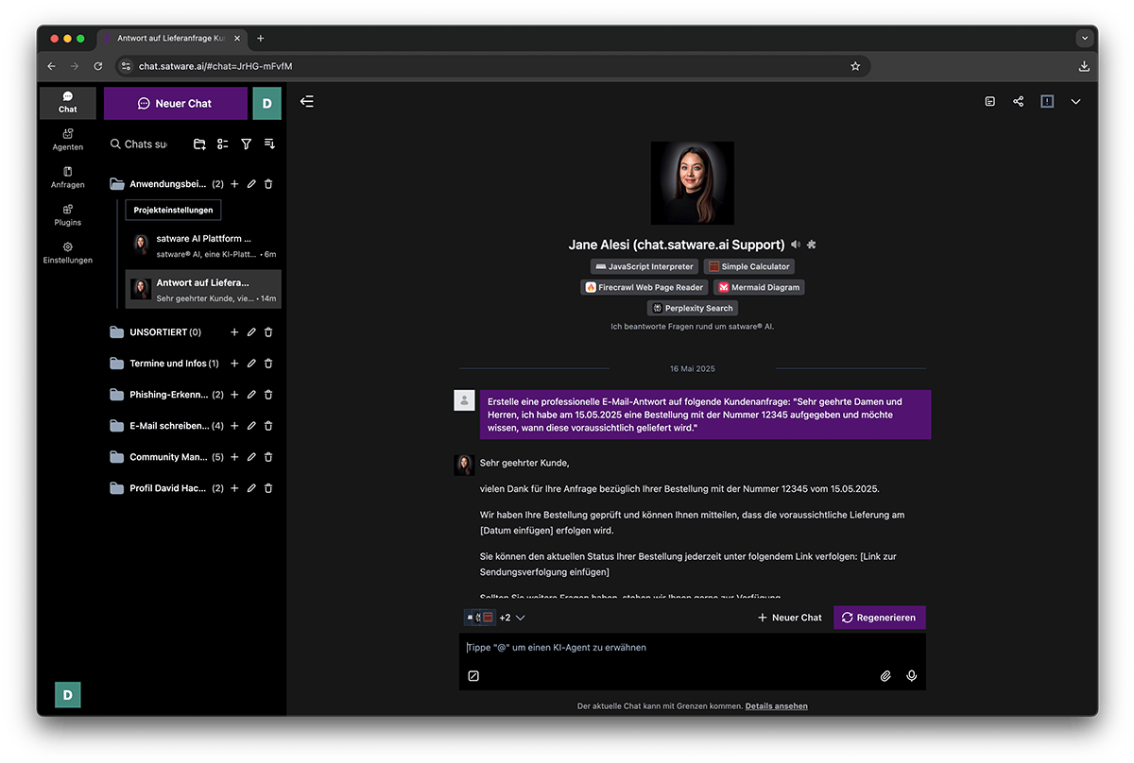Click the bottom-left D user avatar
This screenshot has width=1134, height=763.
coord(68,694)
